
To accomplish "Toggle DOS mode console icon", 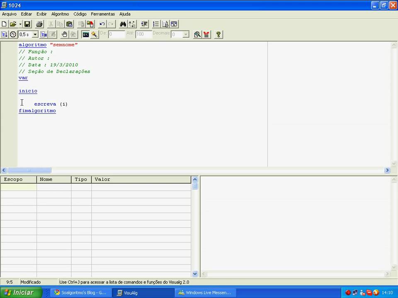I will point(85,34).
